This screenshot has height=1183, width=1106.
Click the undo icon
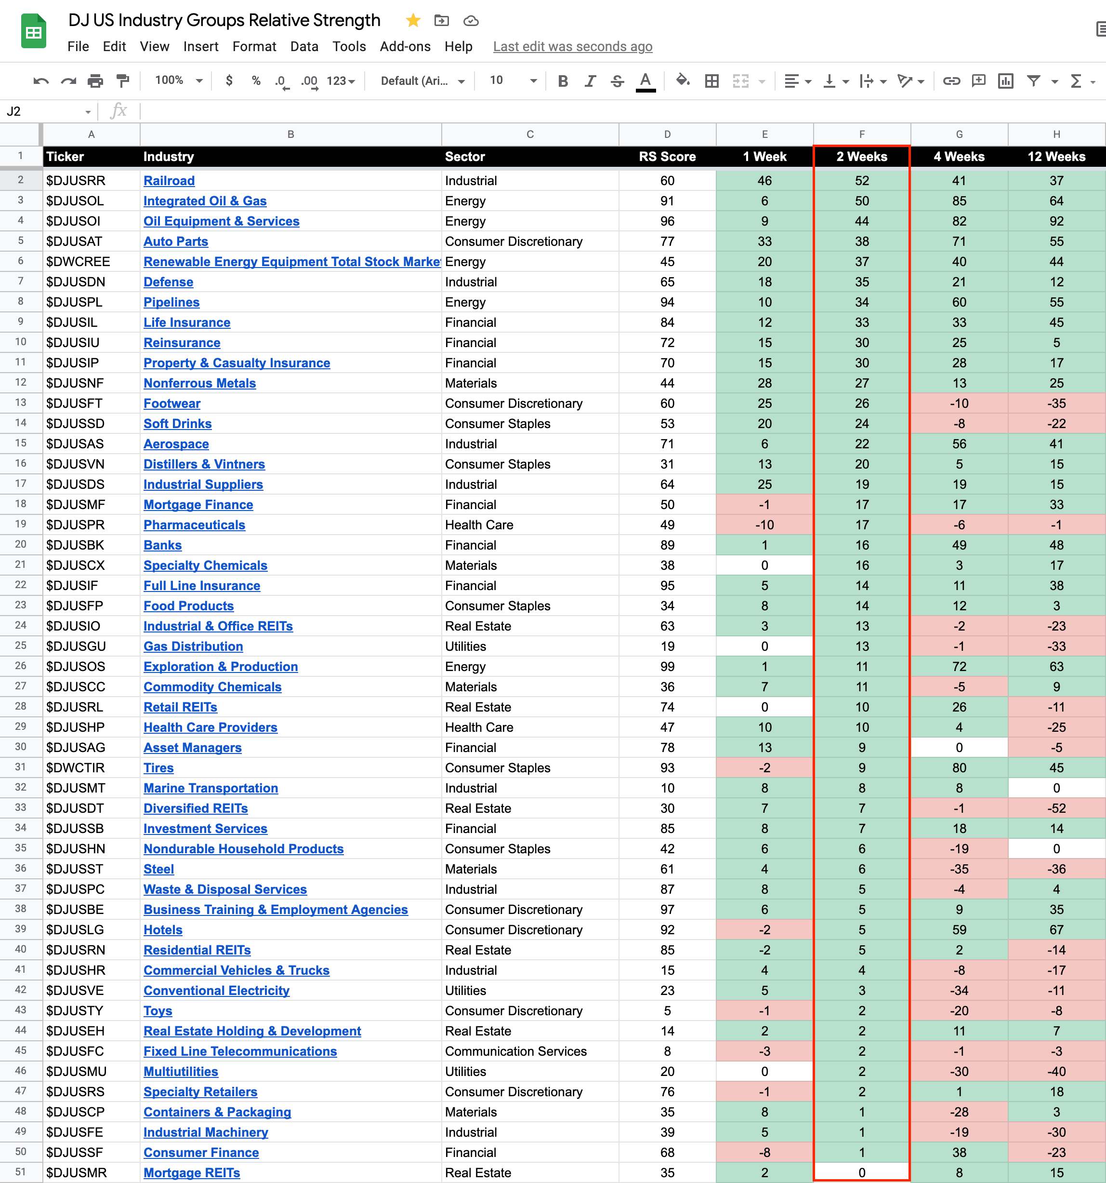click(40, 81)
